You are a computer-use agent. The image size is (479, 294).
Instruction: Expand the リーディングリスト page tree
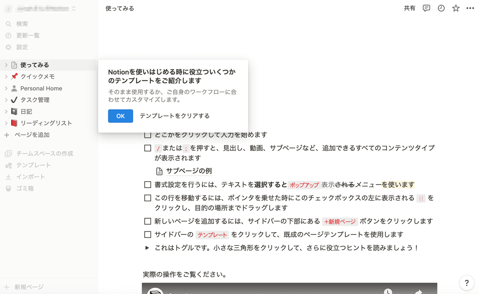pos(6,123)
